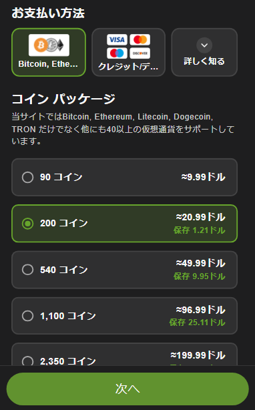Click the Ethereum diamond logo
Screen dimensions: 255x410
tap(60, 45)
